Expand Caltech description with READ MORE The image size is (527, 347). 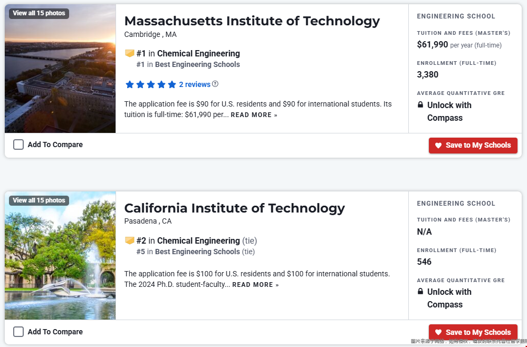pyautogui.click(x=255, y=285)
